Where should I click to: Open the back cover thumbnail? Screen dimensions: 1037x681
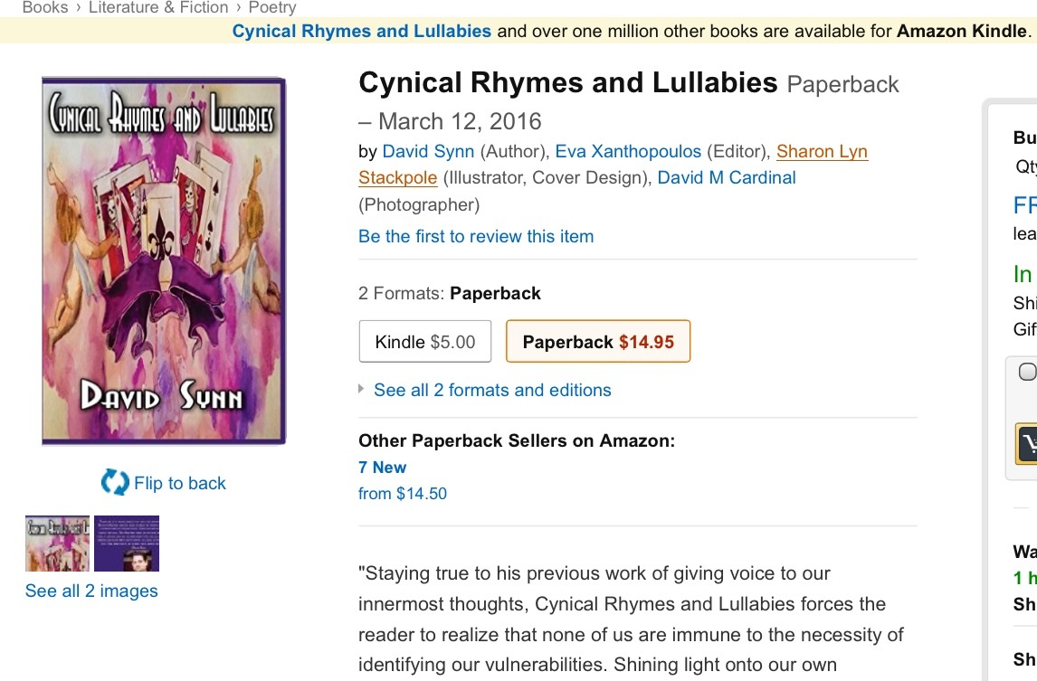(127, 544)
